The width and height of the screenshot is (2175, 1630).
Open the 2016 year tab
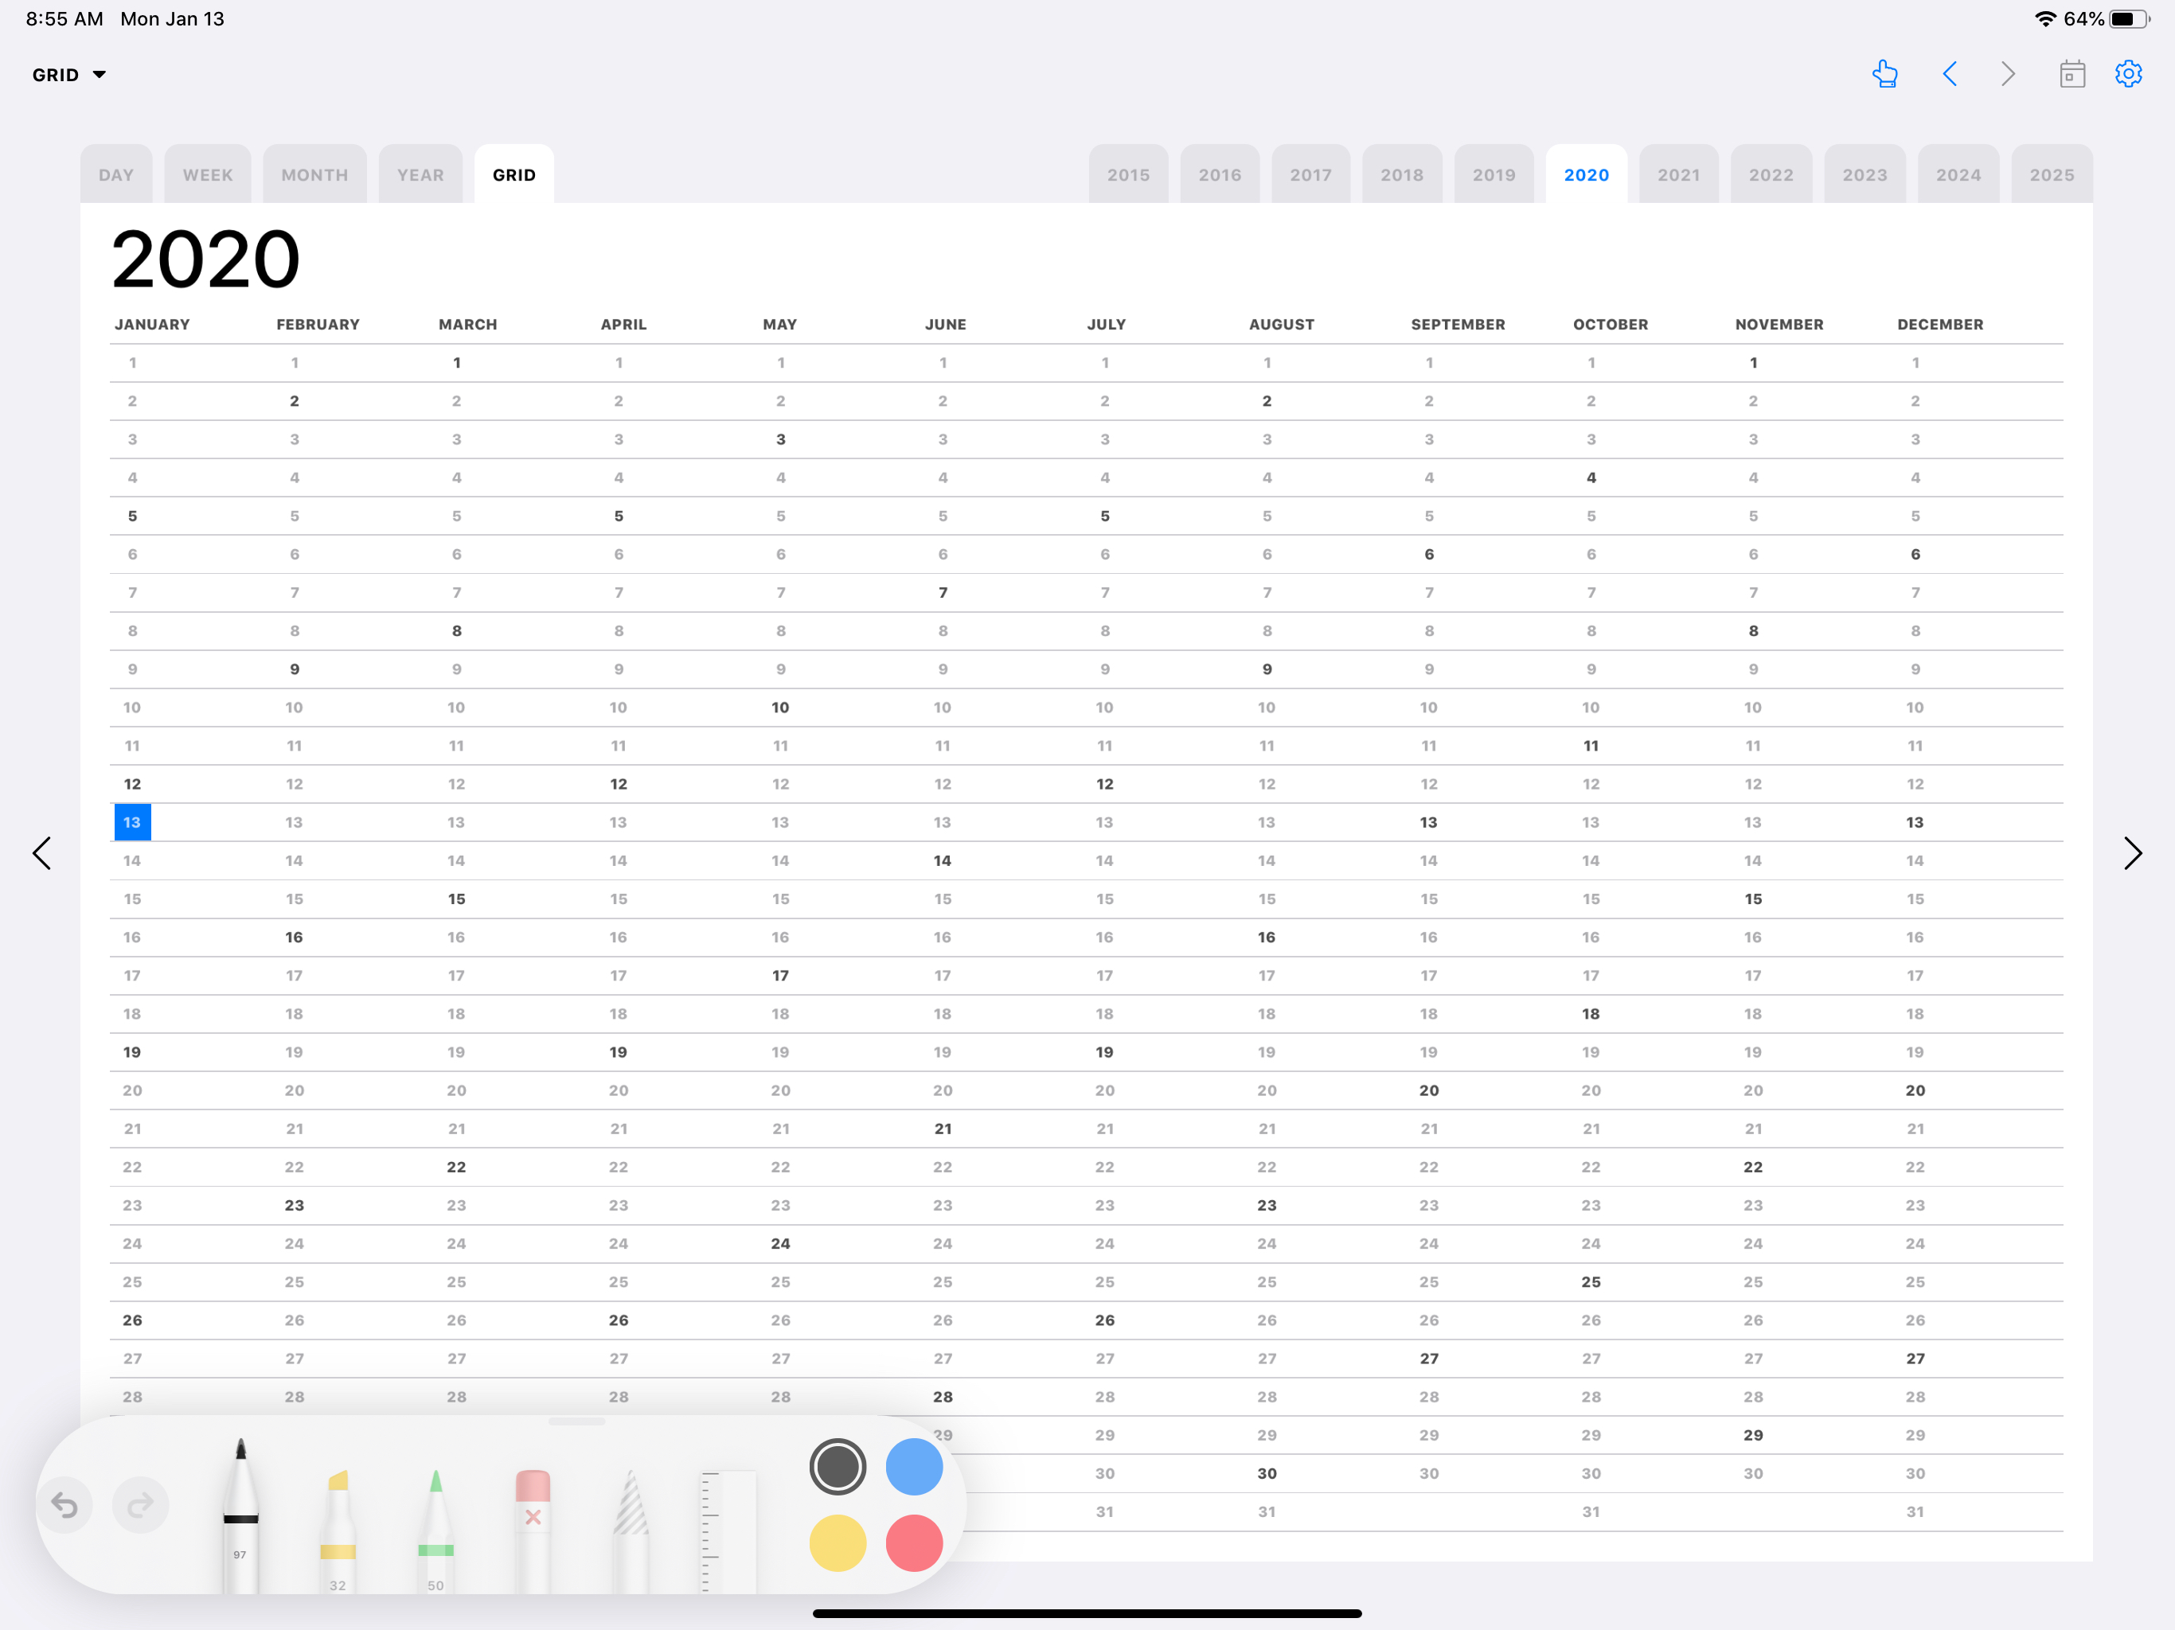1220,174
